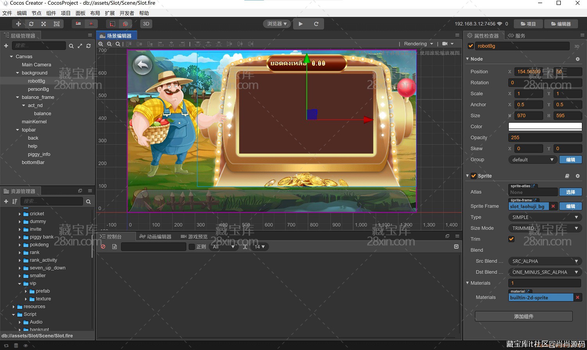
Task: Open 编辑器 folder button at top right
Action: tap(561, 24)
